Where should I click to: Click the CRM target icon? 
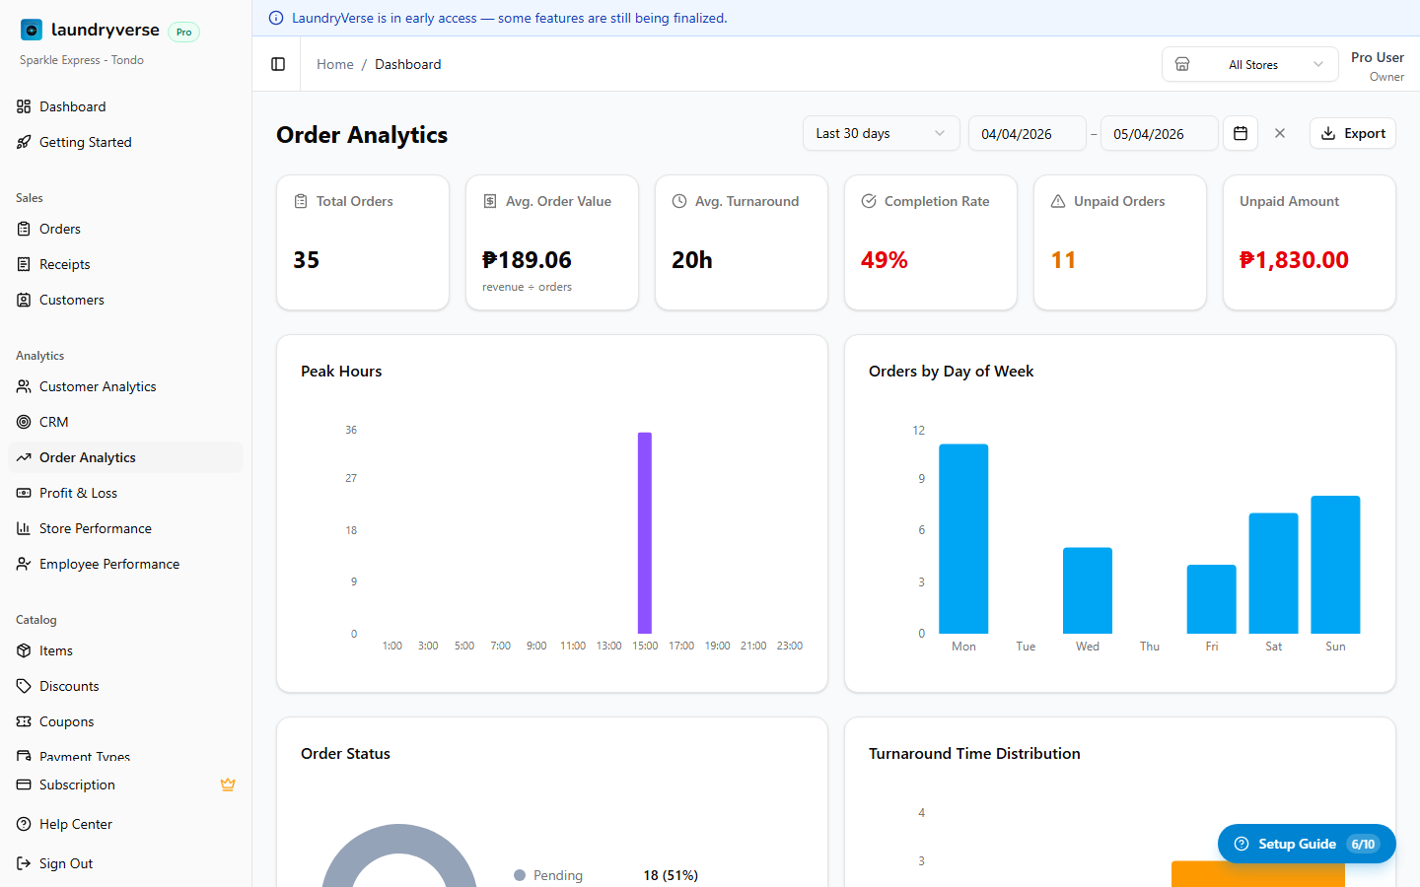pos(24,422)
